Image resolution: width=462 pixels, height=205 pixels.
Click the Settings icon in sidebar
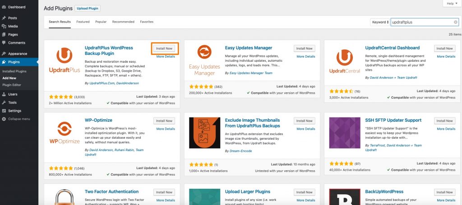click(4, 111)
